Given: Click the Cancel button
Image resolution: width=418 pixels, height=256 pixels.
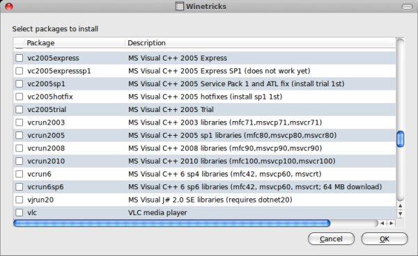Looking at the screenshot, I should click(331, 239).
